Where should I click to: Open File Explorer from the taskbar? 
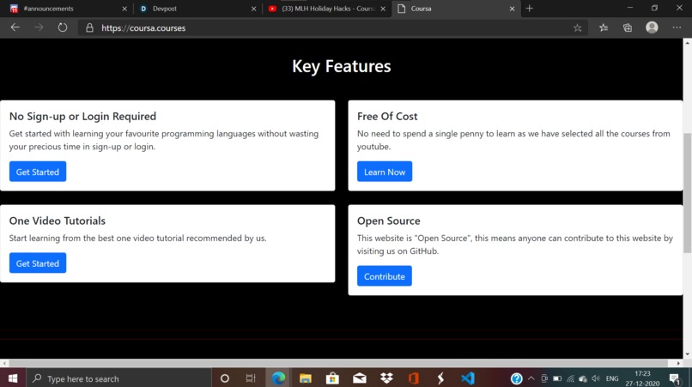coord(306,378)
